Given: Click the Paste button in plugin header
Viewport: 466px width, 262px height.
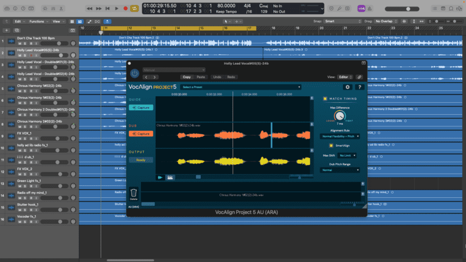Looking at the screenshot, I should (201, 77).
